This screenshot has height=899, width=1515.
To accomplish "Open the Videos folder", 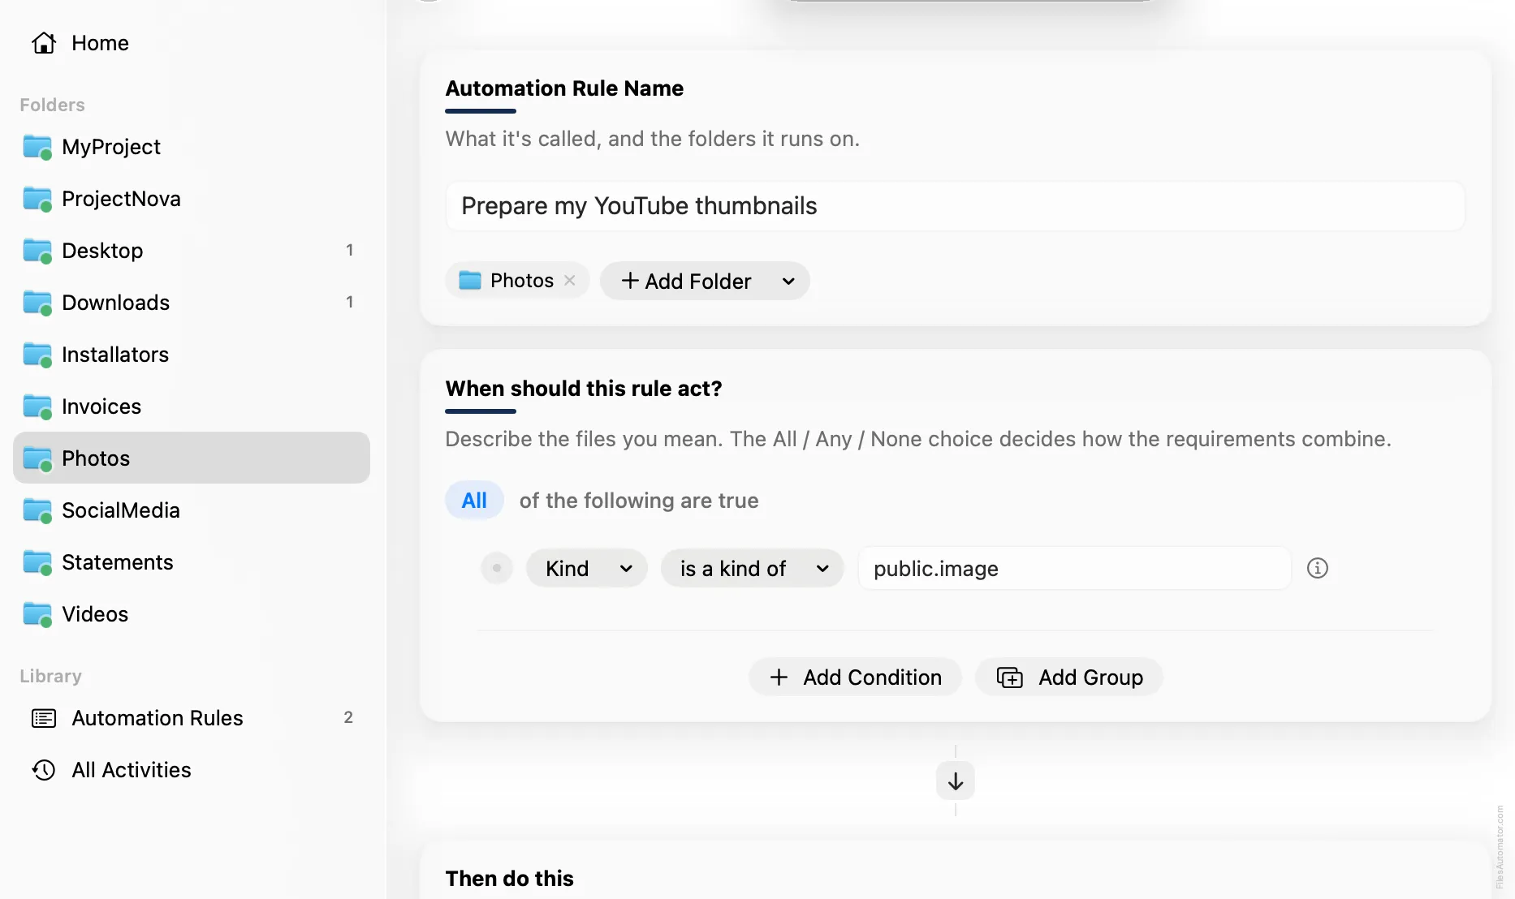I will [192, 614].
